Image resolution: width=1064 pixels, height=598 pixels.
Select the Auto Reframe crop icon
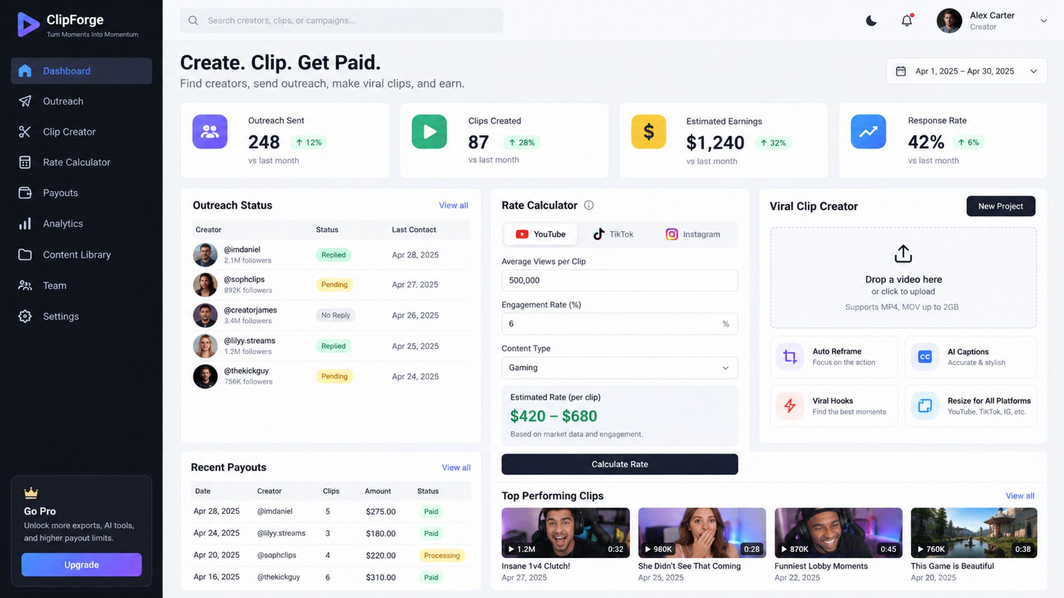(790, 357)
